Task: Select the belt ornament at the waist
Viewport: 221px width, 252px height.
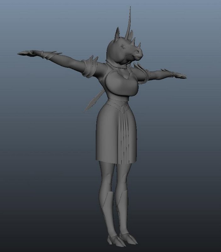Action: click(124, 109)
